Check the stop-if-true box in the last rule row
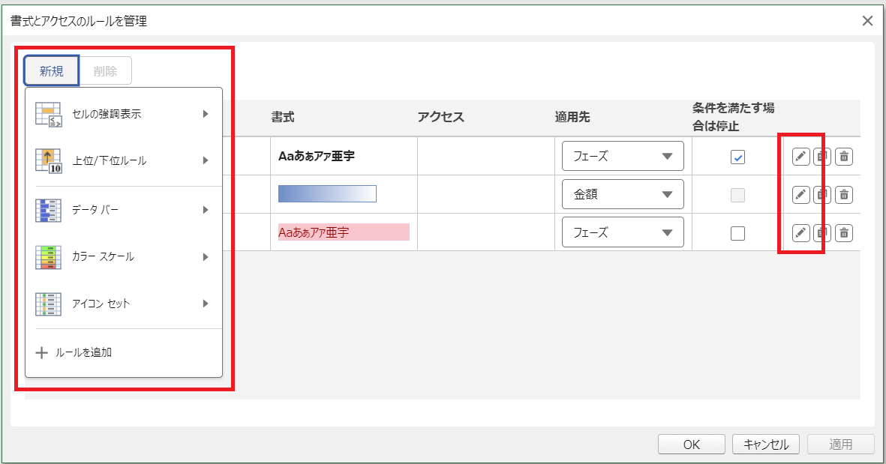Image resolution: width=886 pixels, height=464 pixels. point(737,233)
